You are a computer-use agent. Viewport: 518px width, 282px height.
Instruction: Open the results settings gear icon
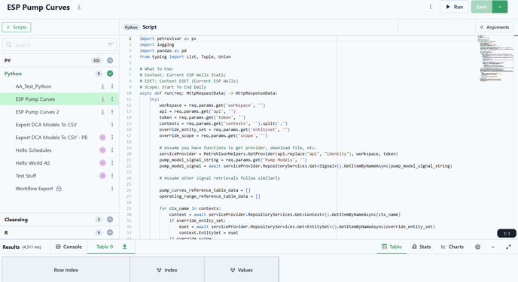[477, 247]
